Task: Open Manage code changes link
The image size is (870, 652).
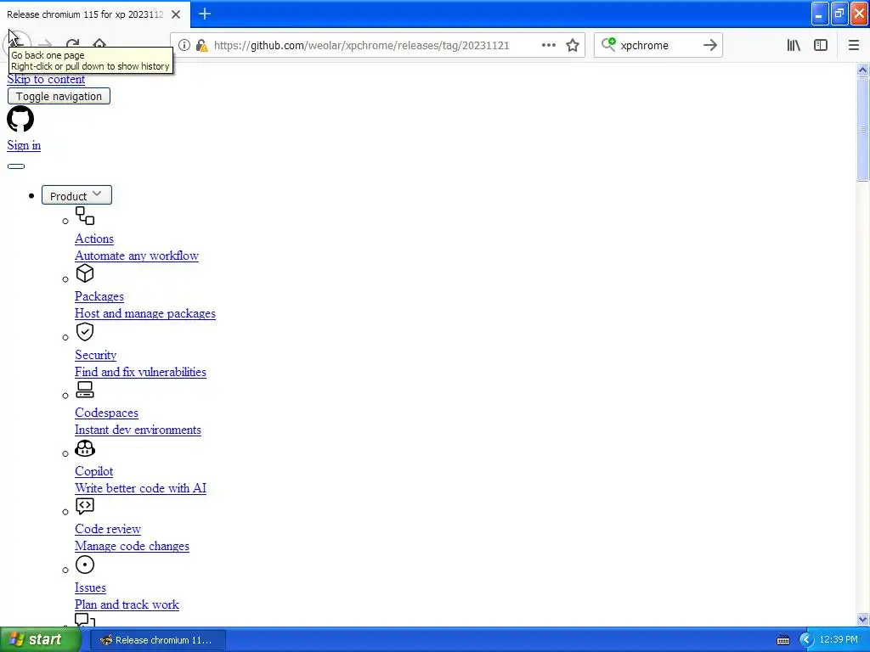Action: click(x=132, y=546)
